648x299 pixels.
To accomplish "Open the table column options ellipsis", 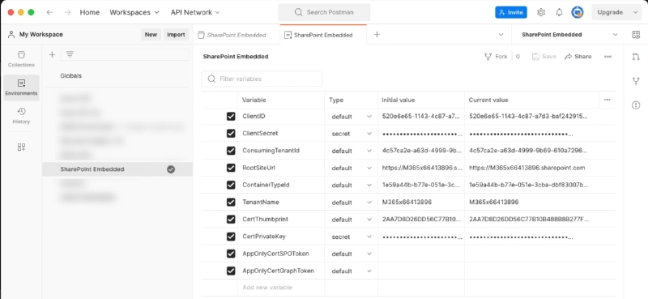I will point(607,100).
